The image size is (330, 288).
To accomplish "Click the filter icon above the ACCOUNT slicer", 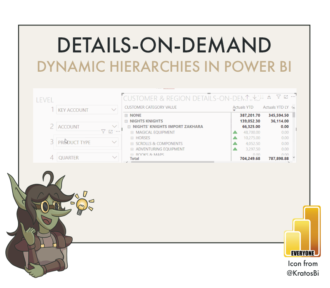I will 103,131.
